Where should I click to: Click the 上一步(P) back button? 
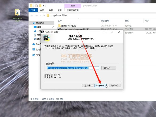pyautogui.click(x=88, y=86)
